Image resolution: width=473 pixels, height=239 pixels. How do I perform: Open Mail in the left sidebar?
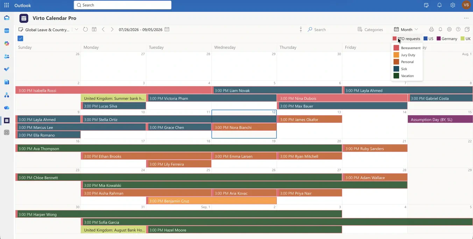click(x=7, y=18)
